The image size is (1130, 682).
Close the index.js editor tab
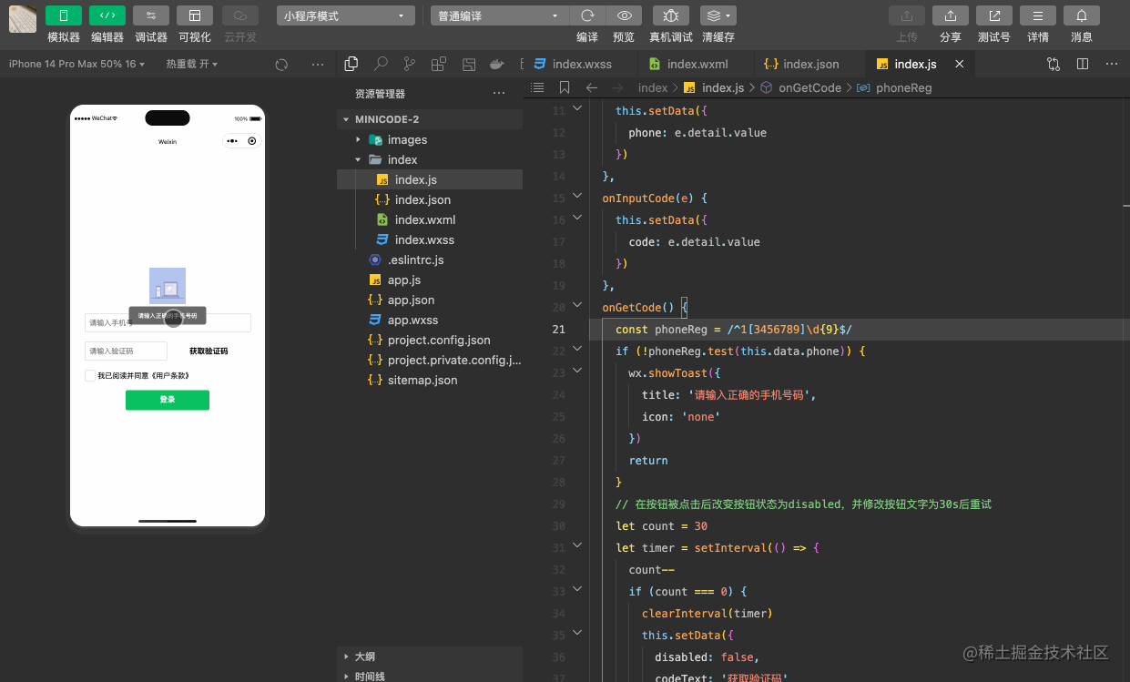pos(959,64)
